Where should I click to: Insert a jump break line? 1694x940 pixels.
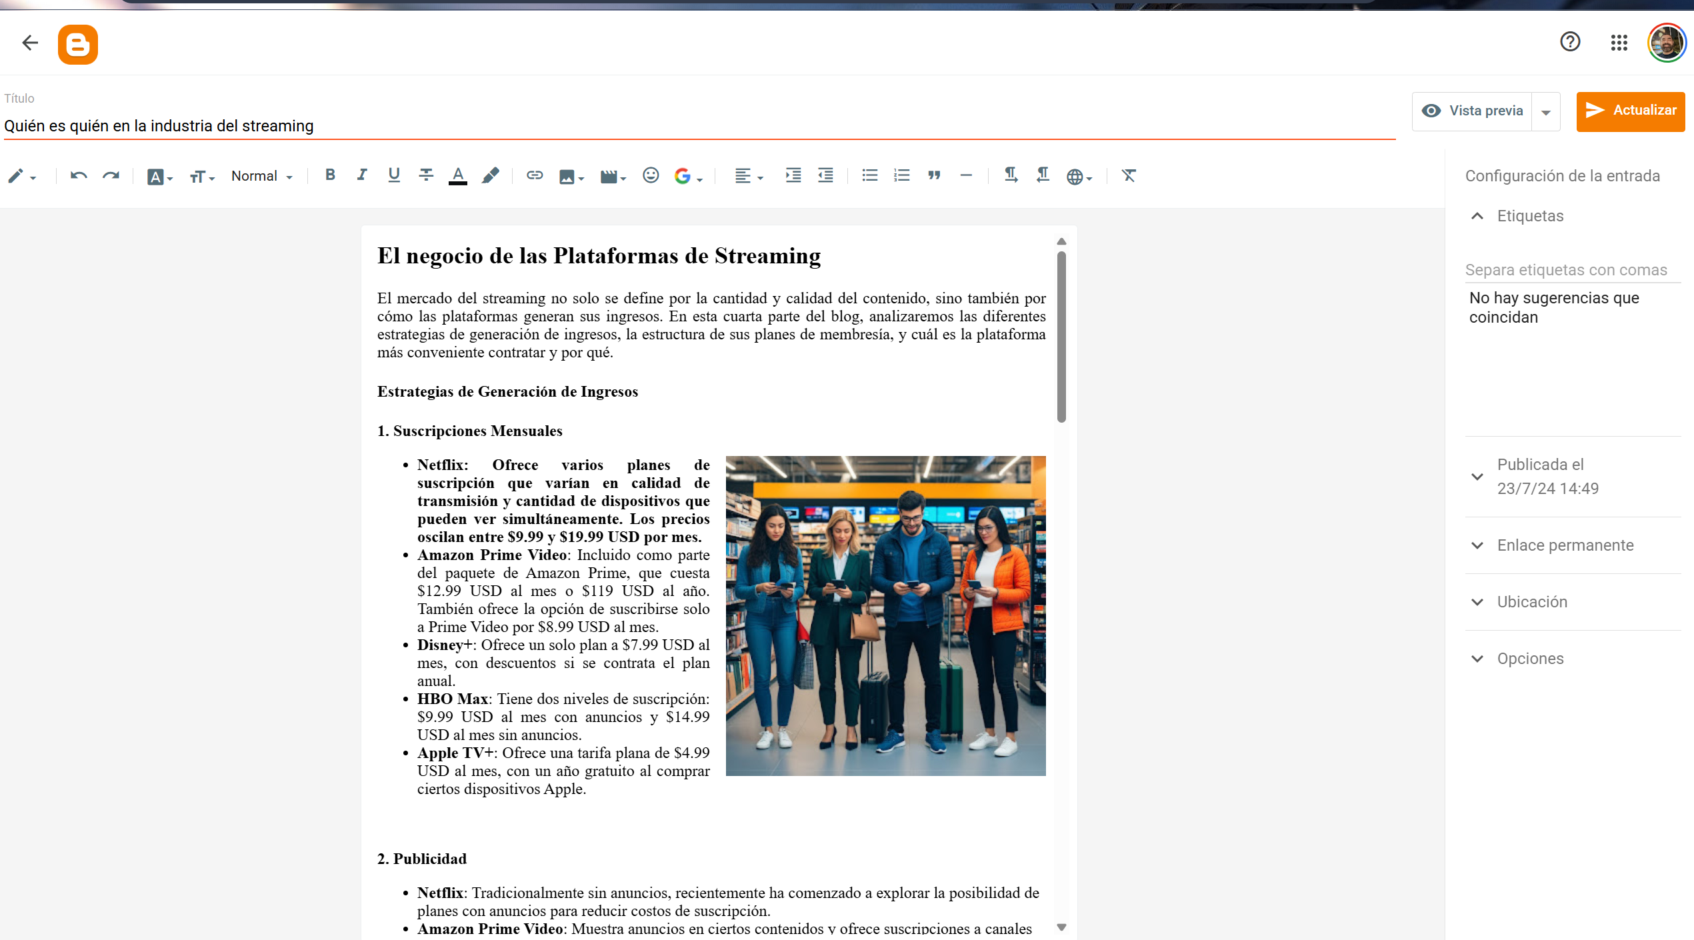966,175
